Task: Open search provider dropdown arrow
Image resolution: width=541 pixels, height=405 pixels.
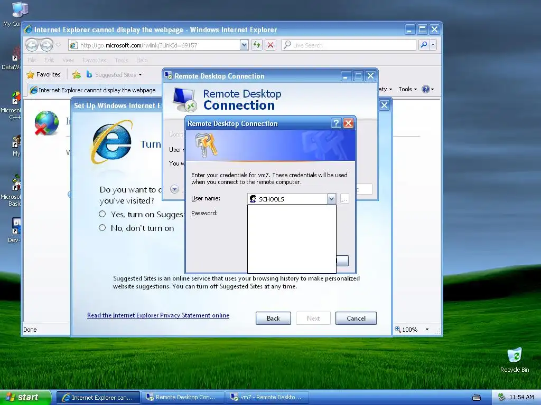Action: click(x=433, y=45)
